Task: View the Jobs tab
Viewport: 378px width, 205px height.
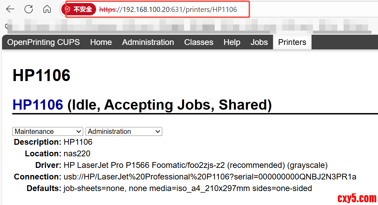Action: [x=259, y=42]
